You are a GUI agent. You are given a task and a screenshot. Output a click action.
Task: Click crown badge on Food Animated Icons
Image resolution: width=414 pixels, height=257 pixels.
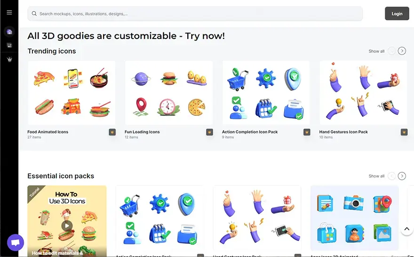[112, 132]
